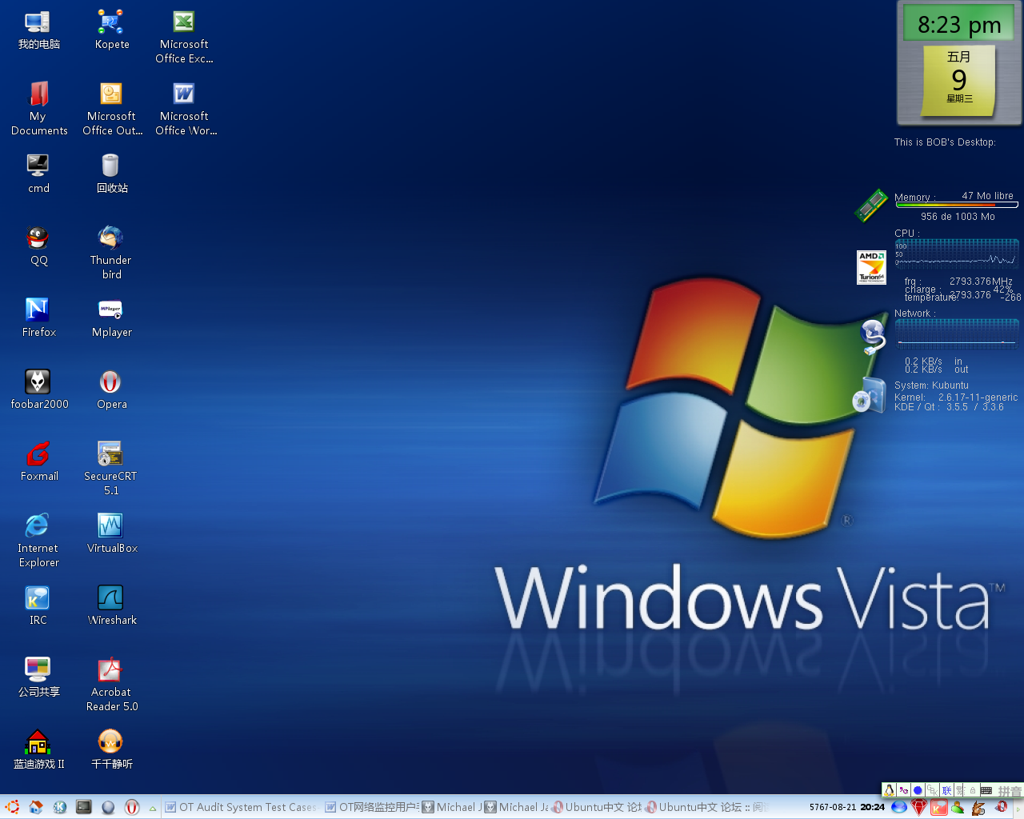Open the VirtualBox desktop shortcut

coord(111,533)
